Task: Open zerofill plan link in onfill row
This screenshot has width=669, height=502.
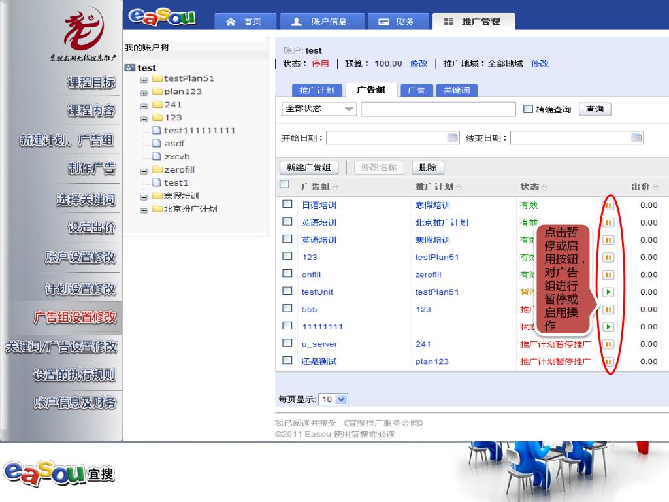Action: [x=428, y=275]
